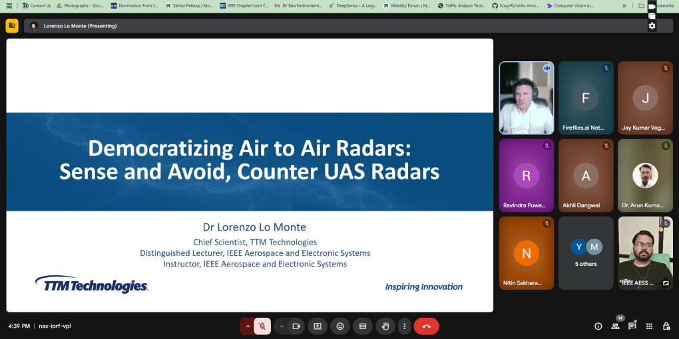The image size is (679, 339).
Task: Open the all bookmarks folder icon
Action: click(x=641, y=5)
